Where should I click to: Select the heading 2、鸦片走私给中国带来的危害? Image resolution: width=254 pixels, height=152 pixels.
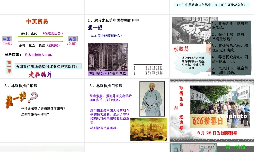tap(113, 20)
